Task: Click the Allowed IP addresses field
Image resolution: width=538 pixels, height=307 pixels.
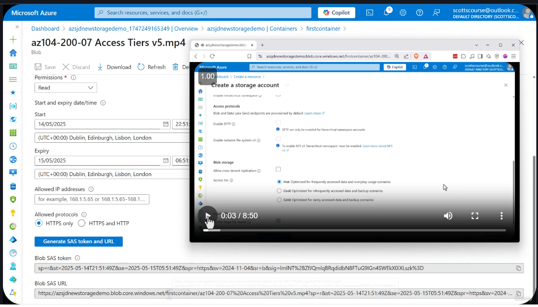Action: [92, 199]
